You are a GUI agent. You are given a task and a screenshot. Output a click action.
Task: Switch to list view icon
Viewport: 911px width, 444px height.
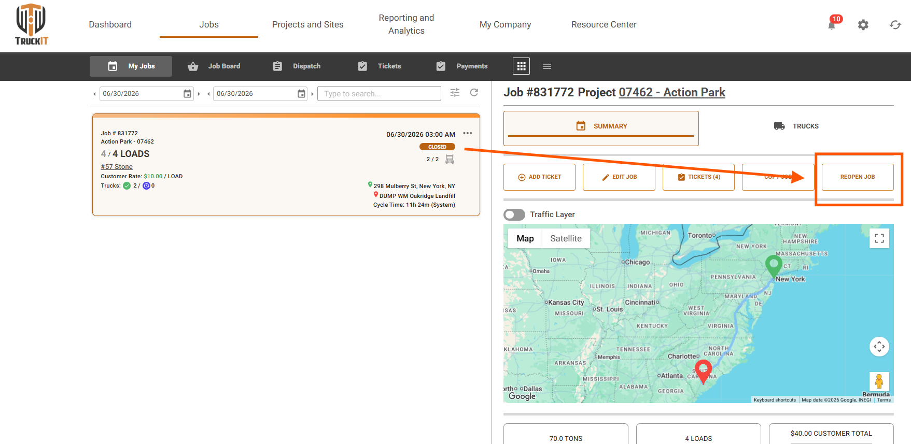[x=547, y=66]
